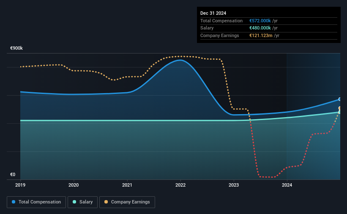347x214 pixels.
Task: Select the 2020 x-axis label
Action: 74,185
